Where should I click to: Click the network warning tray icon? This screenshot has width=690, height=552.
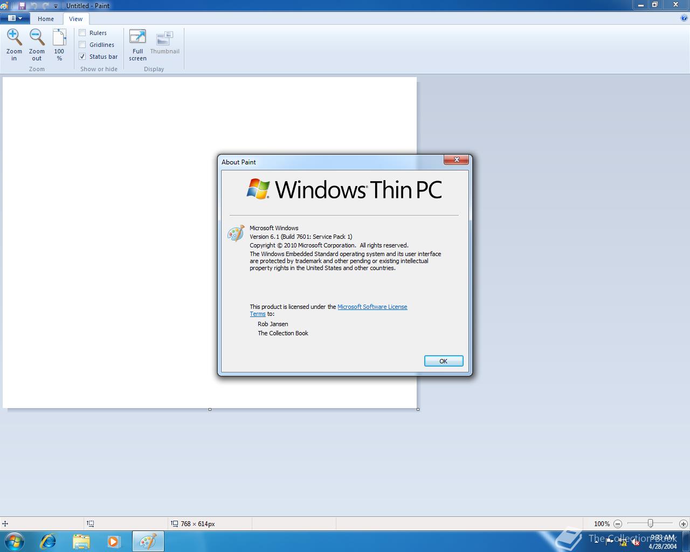coord(623,542)
